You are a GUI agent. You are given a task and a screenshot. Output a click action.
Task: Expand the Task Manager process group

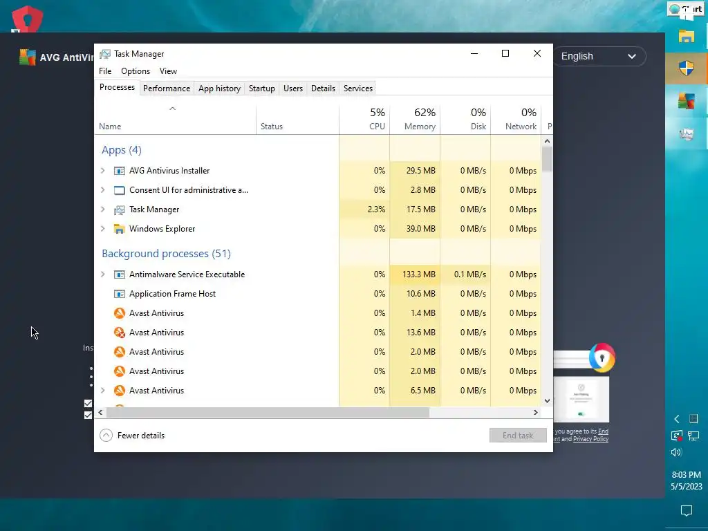click(102, 209)
